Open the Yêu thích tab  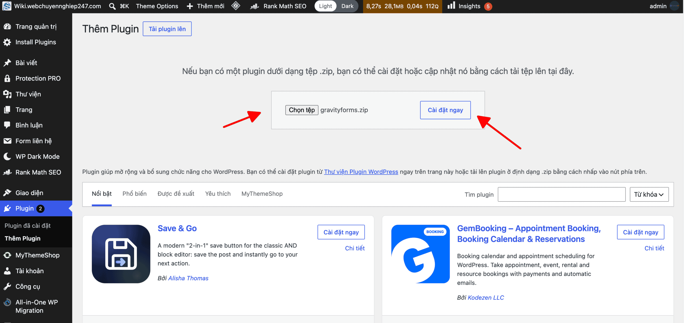tap(218, 194)
